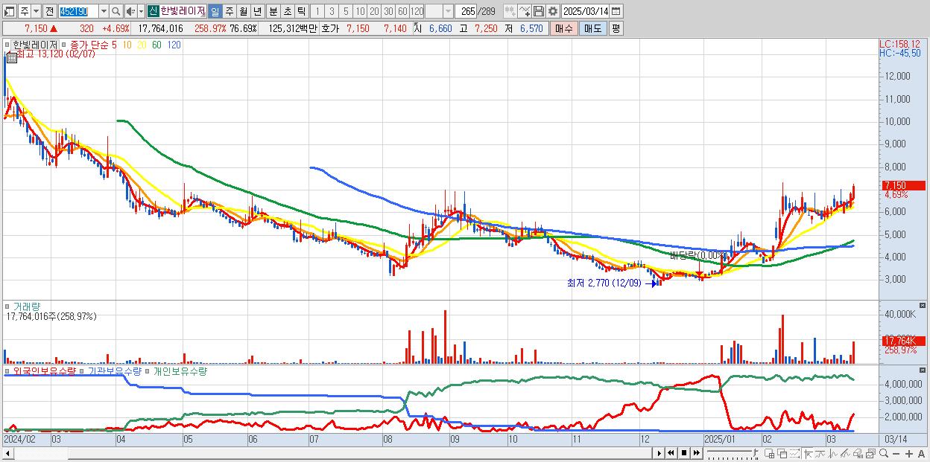
Task: Click the chart replay stop button
Action: (684, 453)
